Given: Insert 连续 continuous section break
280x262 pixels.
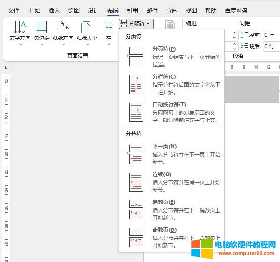Looking at the screenshot, I should [x=136, y=182].
